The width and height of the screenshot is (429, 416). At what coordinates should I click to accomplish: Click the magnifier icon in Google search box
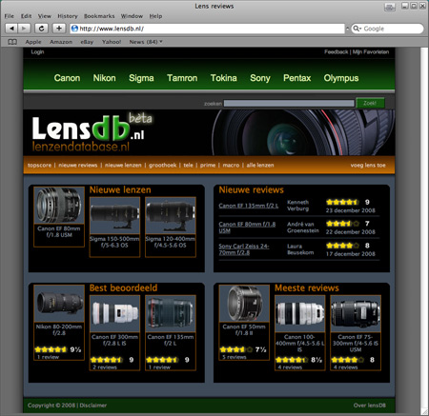(x=357, y=29)
